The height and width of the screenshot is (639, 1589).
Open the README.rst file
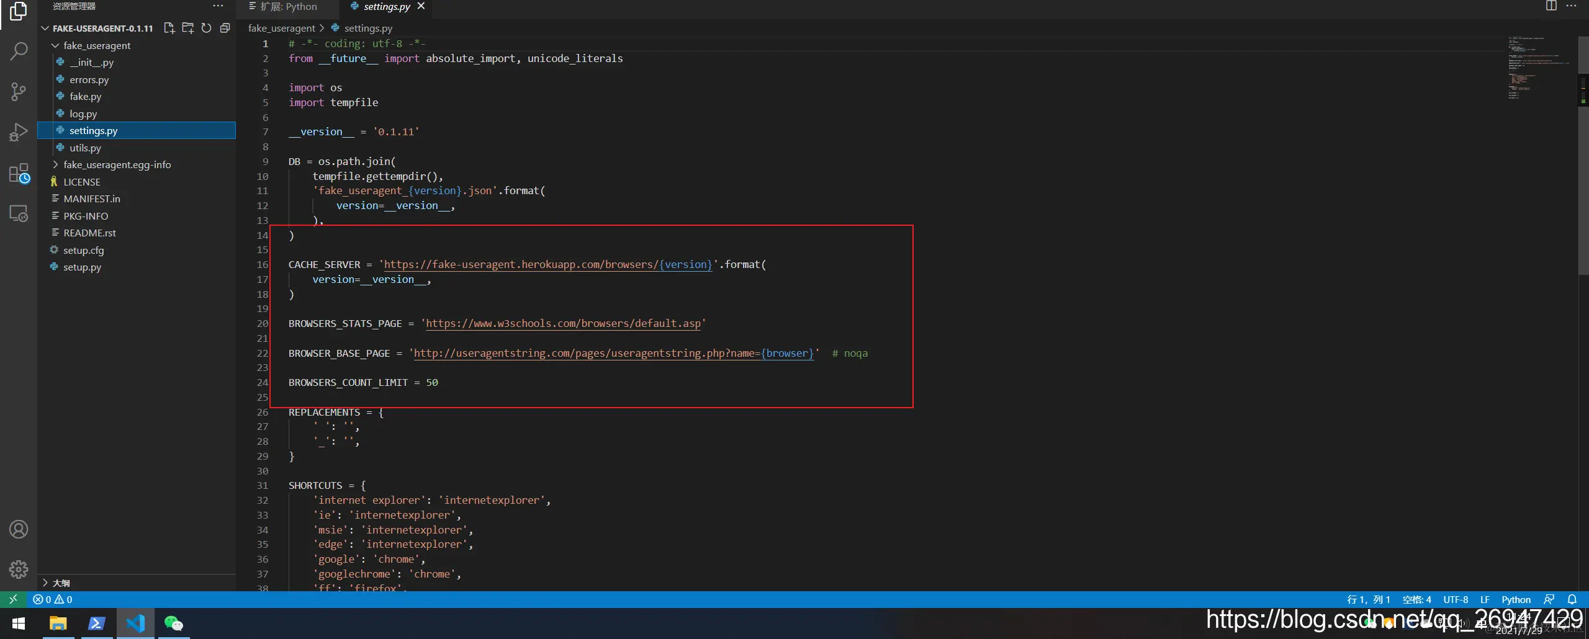click(89, 233)
